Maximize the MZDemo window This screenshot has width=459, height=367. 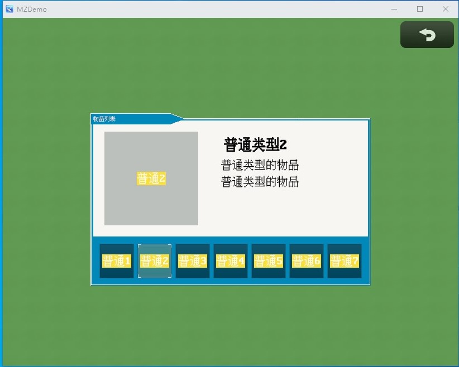[x=420, y=9]
